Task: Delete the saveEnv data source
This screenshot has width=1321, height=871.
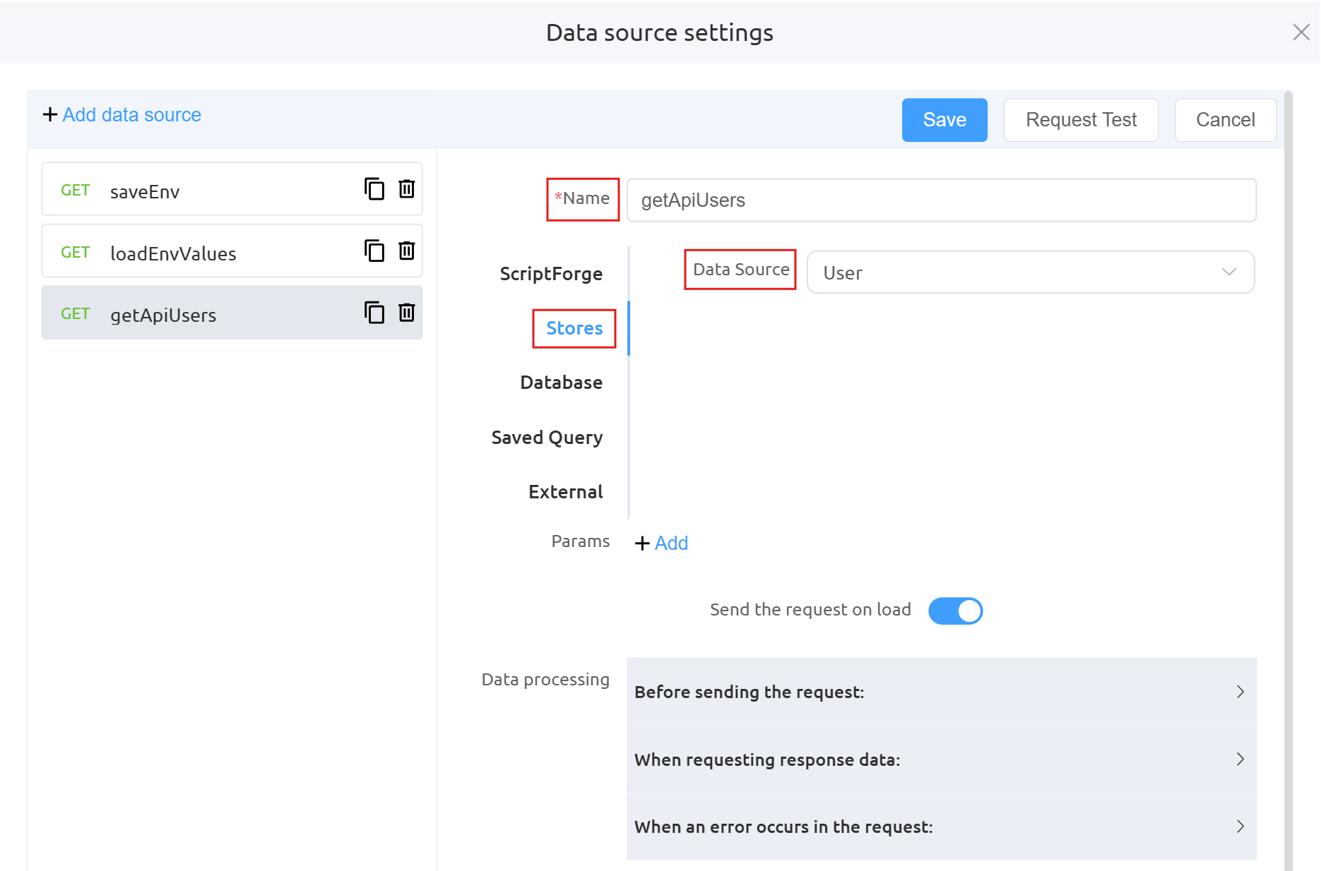Action: 406,189
